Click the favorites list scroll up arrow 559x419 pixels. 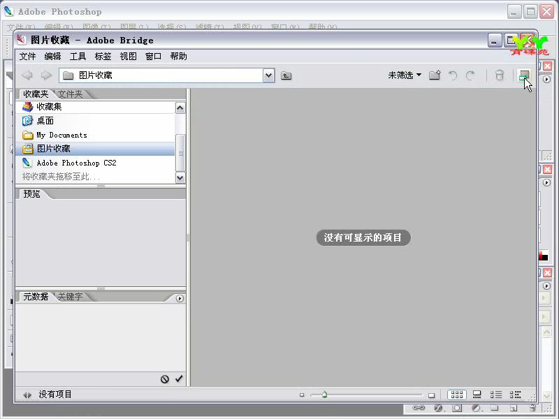180,108
